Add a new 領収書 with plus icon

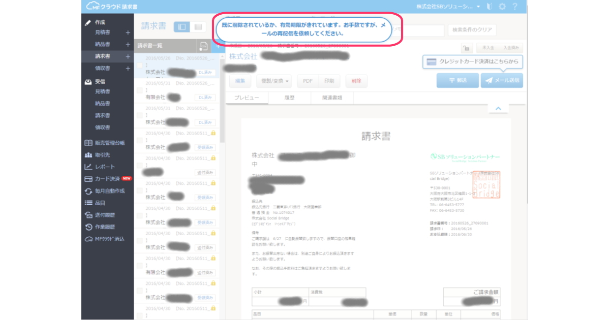[128, 68]
